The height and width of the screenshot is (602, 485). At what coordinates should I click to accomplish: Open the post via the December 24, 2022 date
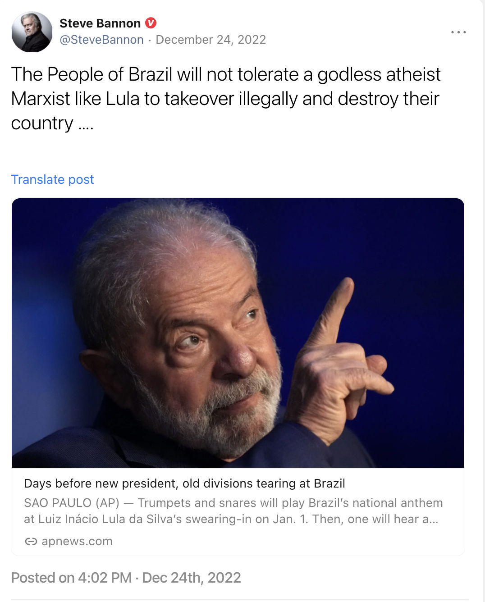coord(210,40)
